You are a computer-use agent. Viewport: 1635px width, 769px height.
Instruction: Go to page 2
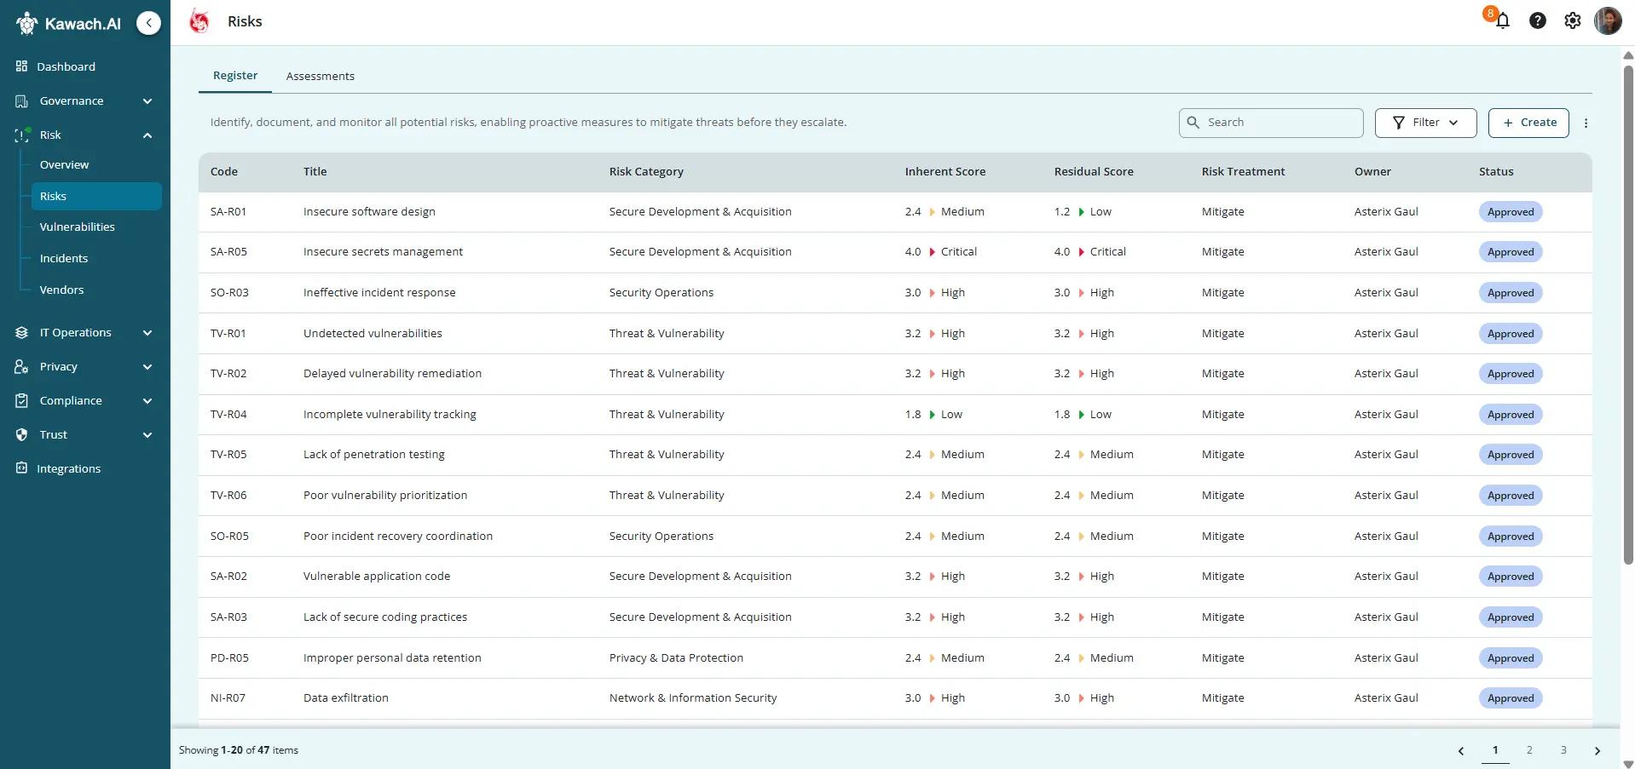point(1529,750)
